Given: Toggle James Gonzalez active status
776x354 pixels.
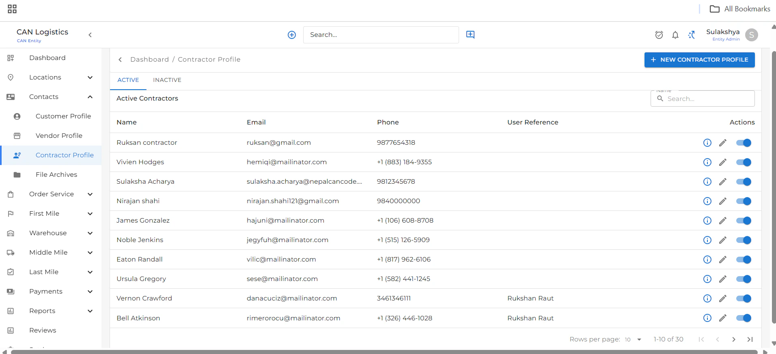Looking at the screenshot, I should [x=744, y=221].
